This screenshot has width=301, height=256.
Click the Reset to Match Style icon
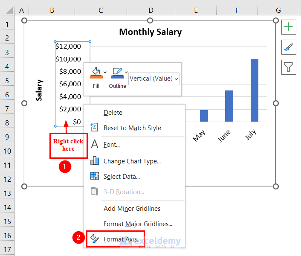point(94,127)
